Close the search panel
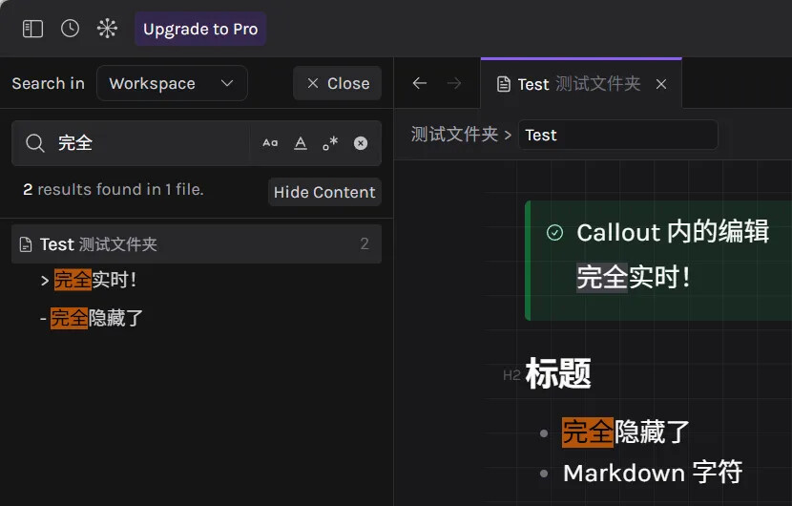This screenshot has height=506, width=792. pos(337,84)
